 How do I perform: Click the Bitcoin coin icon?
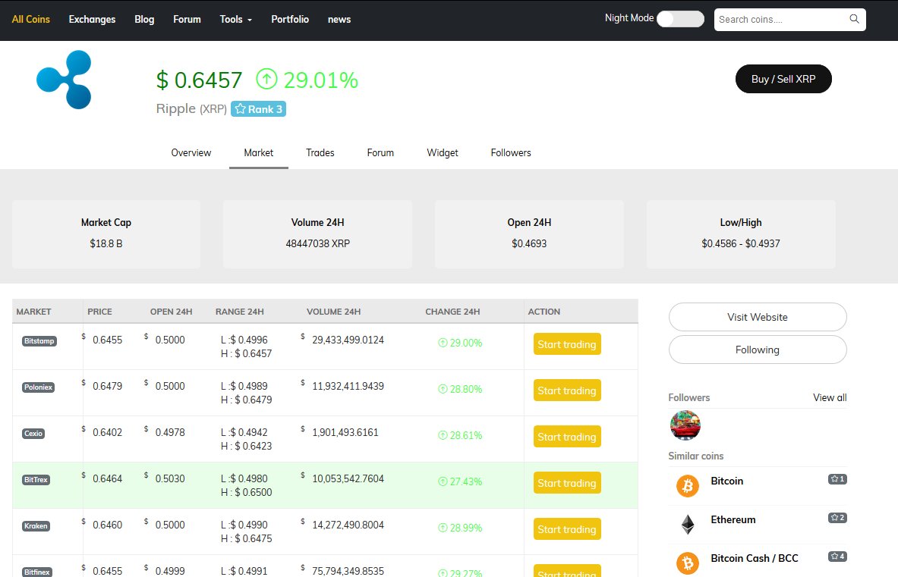[x=687, y=485]
